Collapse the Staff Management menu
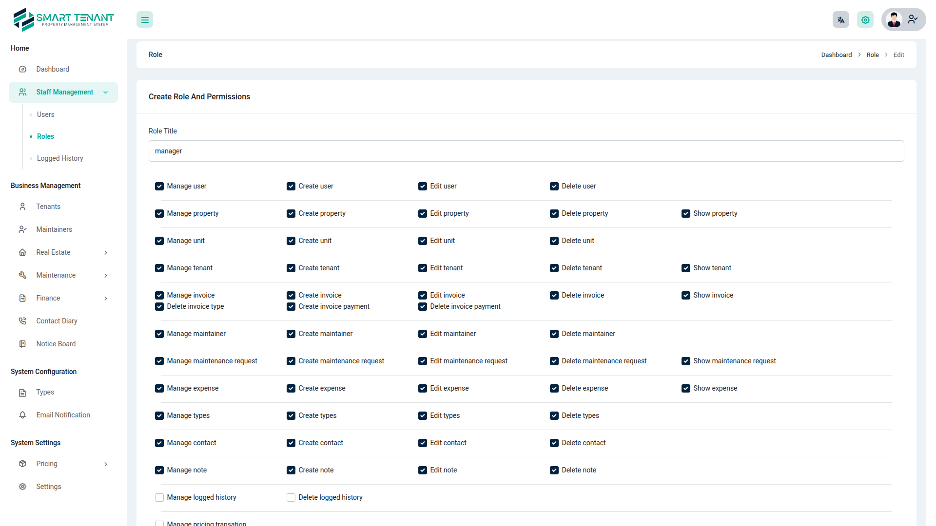 (106, 92)
